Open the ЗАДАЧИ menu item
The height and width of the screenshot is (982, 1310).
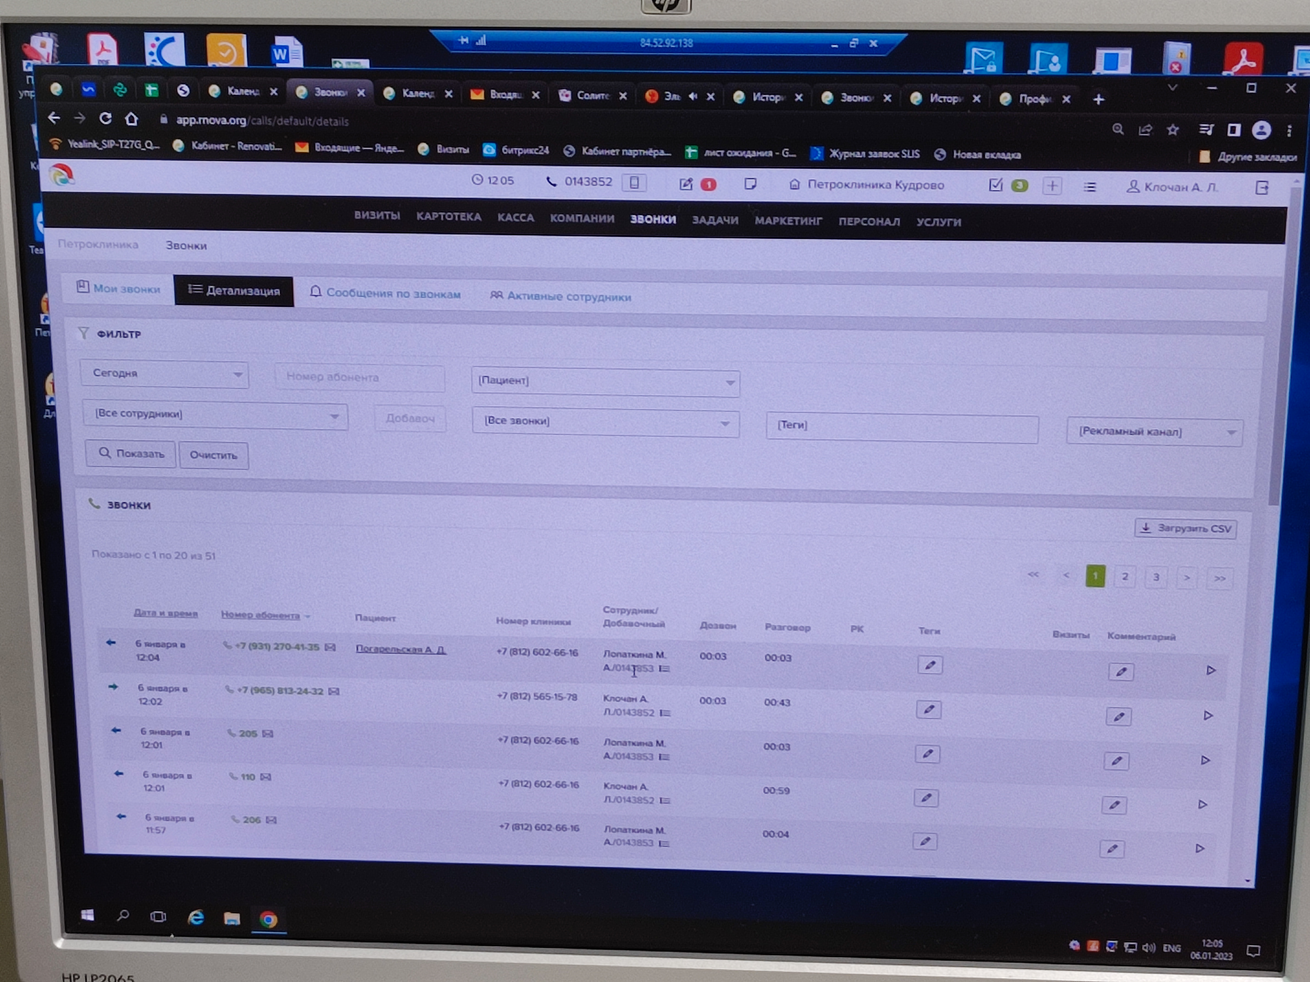point(715,220)
